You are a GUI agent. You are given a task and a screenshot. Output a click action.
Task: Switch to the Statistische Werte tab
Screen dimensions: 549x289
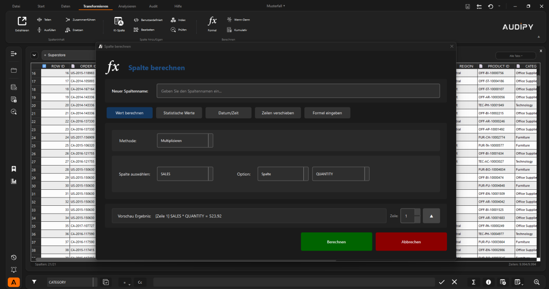click(179, 113)
